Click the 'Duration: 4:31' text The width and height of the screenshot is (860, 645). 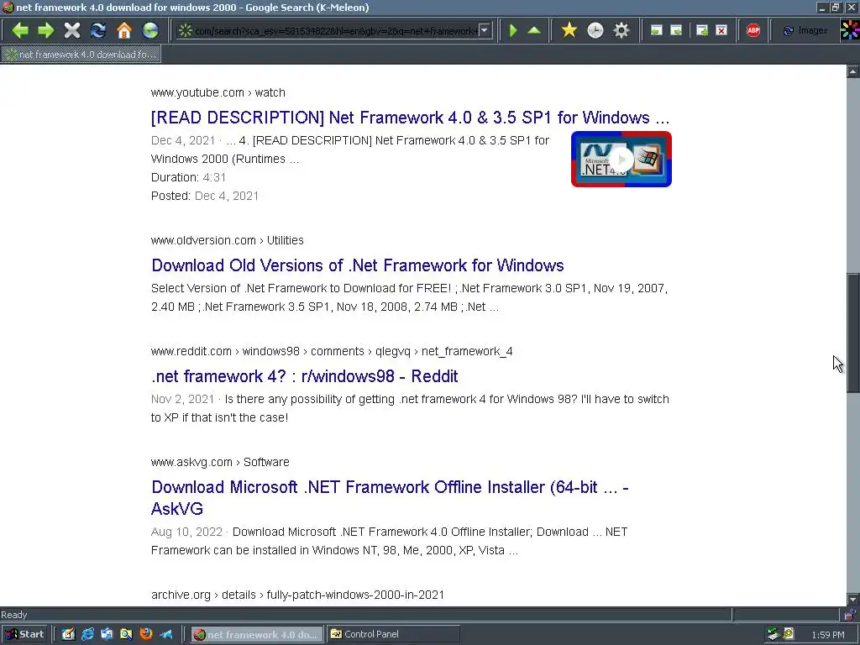[189, 177]
